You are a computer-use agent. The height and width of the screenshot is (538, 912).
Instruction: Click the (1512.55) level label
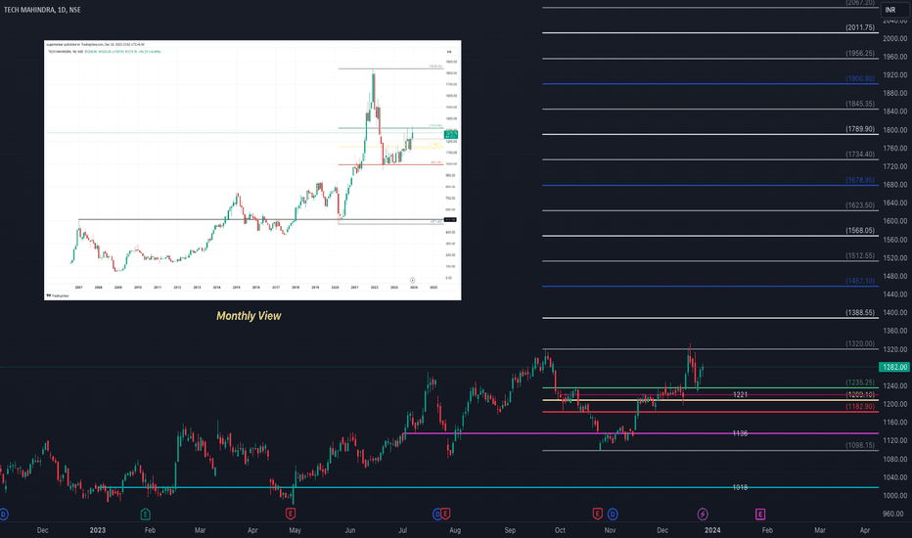point(860,255)
